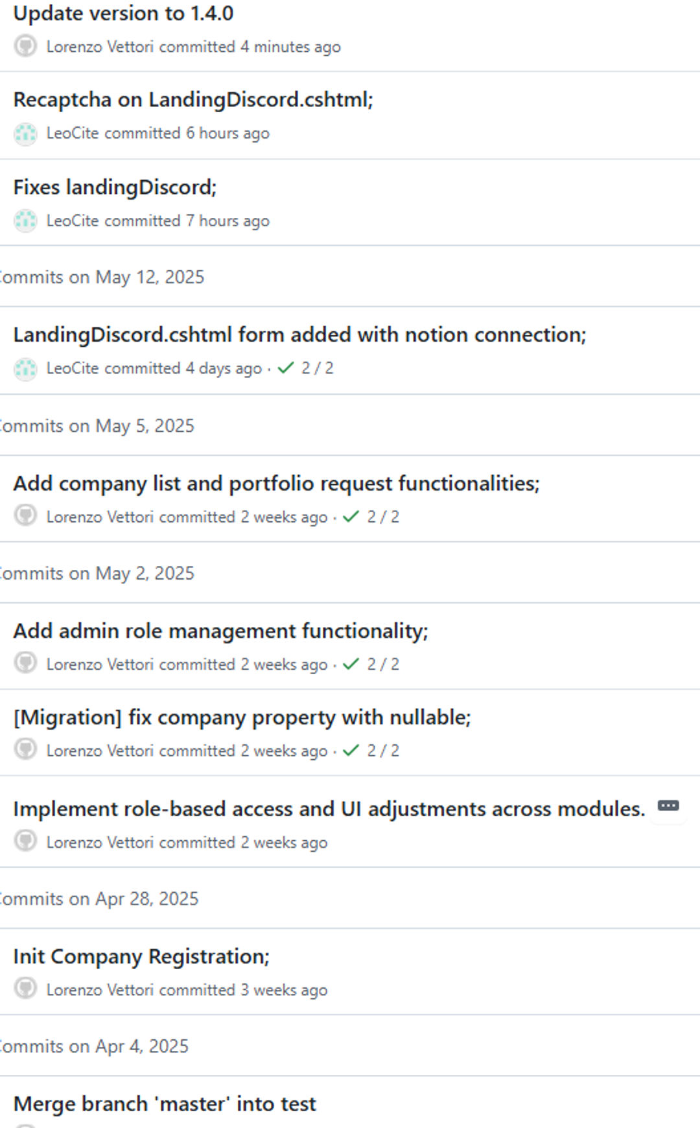The image size is (700, 1128).
Task: Open "Init Company Registration" commit
Action: [x=141, y=957]
